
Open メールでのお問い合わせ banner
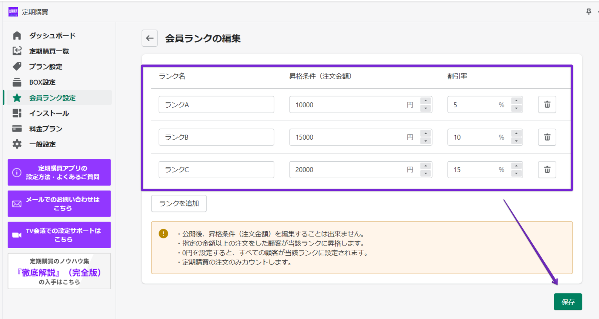(x=59, y=204)
